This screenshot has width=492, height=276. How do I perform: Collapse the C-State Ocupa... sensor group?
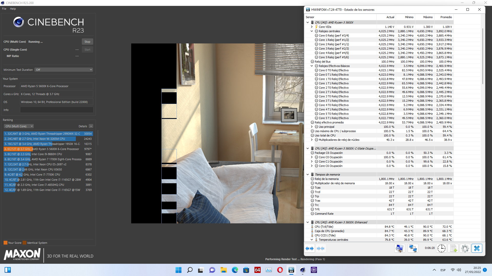(307, 148)
